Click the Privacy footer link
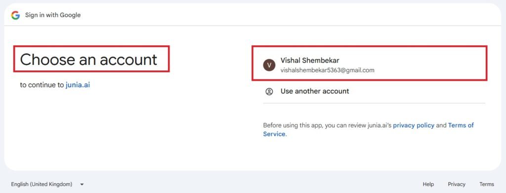 [457, 184]
